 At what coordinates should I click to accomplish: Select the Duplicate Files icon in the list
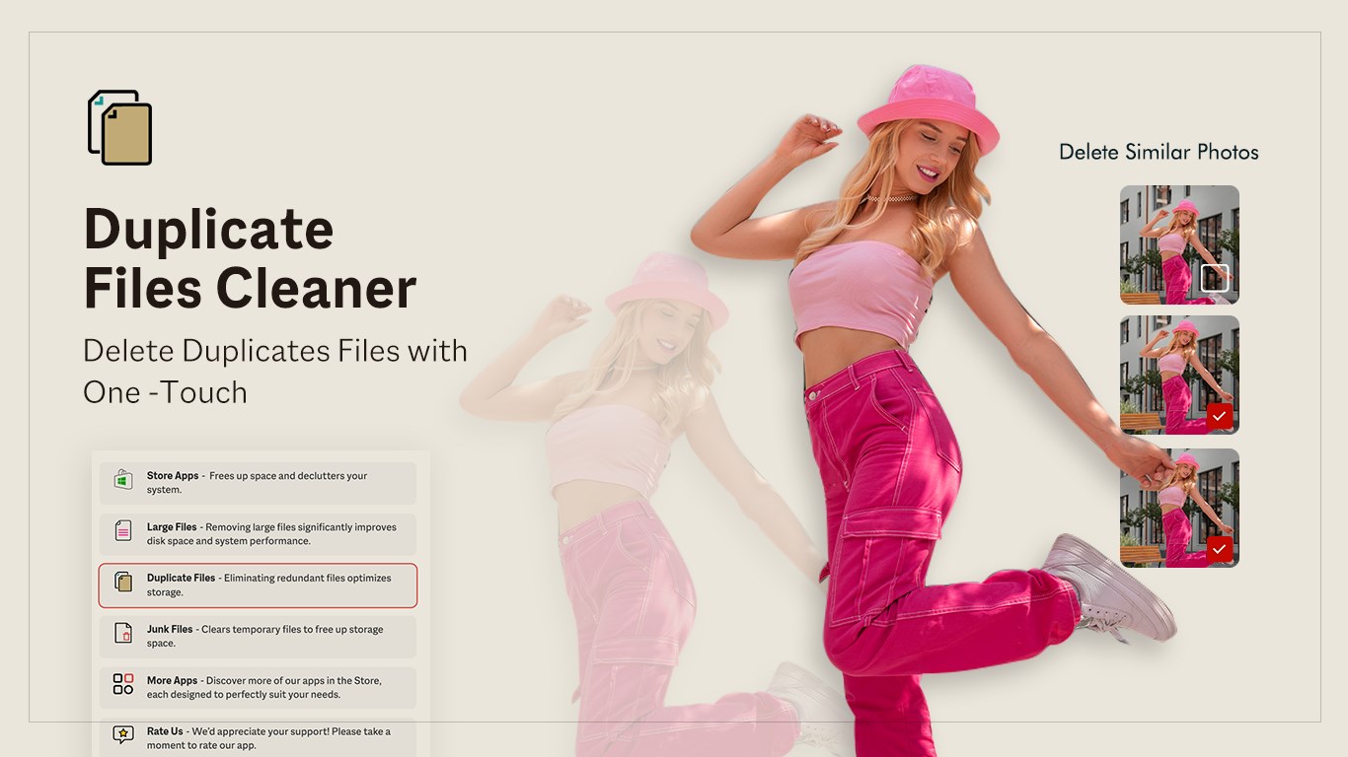[x=123, y=583]
